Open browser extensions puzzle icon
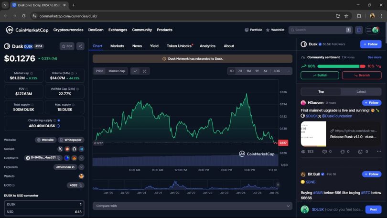 click(359, 16)
